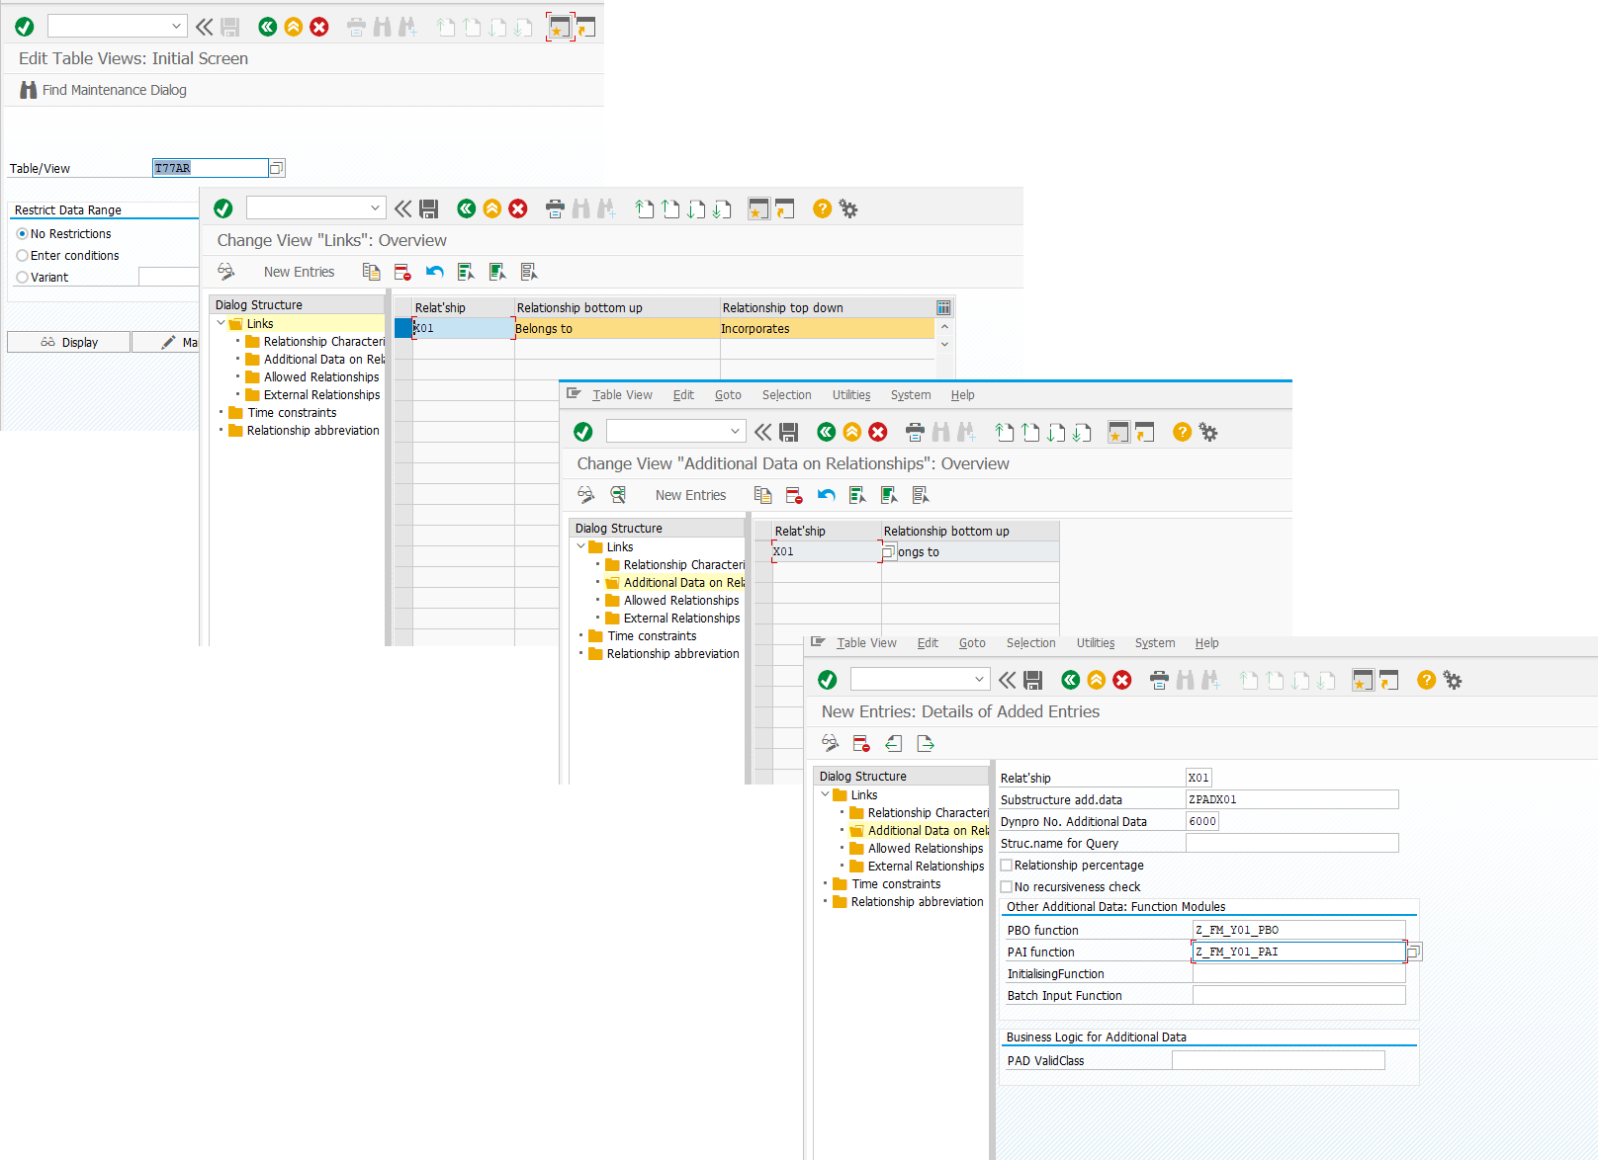Click Previous Entry icon in New Entries toolbar
The width and height of the screenshot is (1598, 1160).
(894, 743)
